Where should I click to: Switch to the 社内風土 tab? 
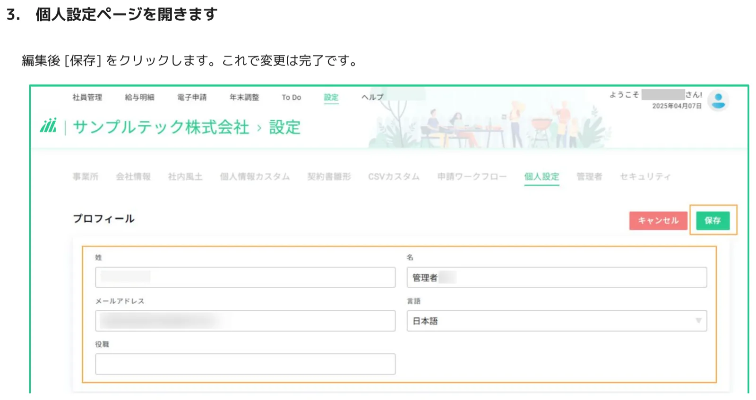click(185, 176)
